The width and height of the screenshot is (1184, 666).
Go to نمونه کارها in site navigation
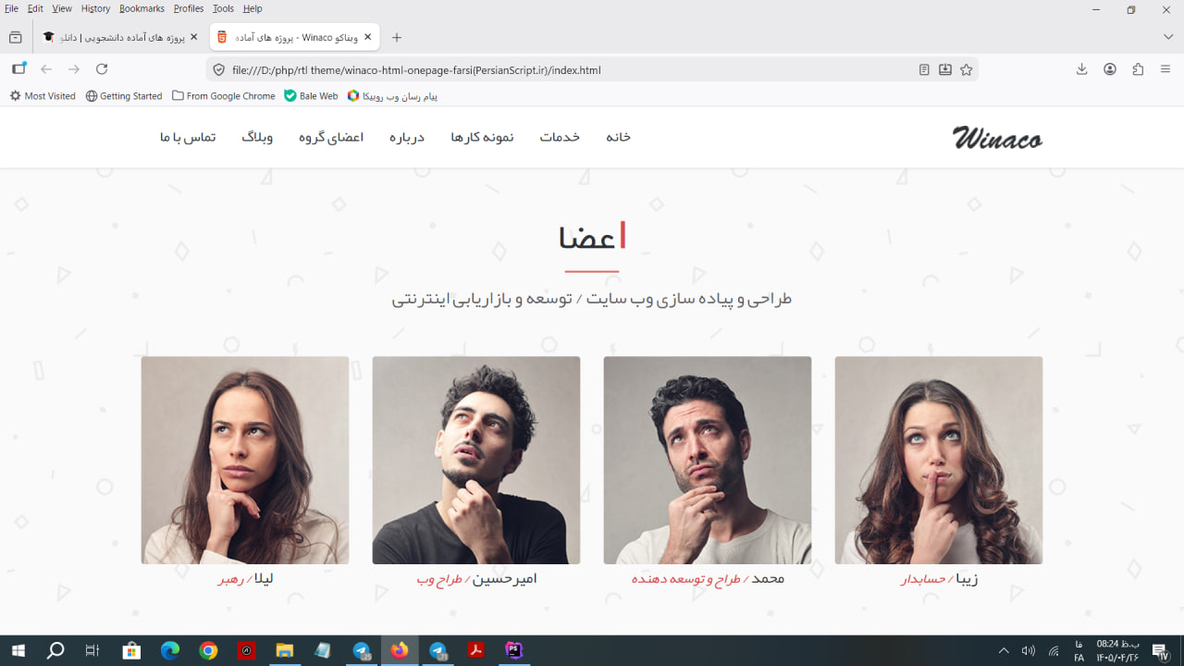click(x=482, y=137)
